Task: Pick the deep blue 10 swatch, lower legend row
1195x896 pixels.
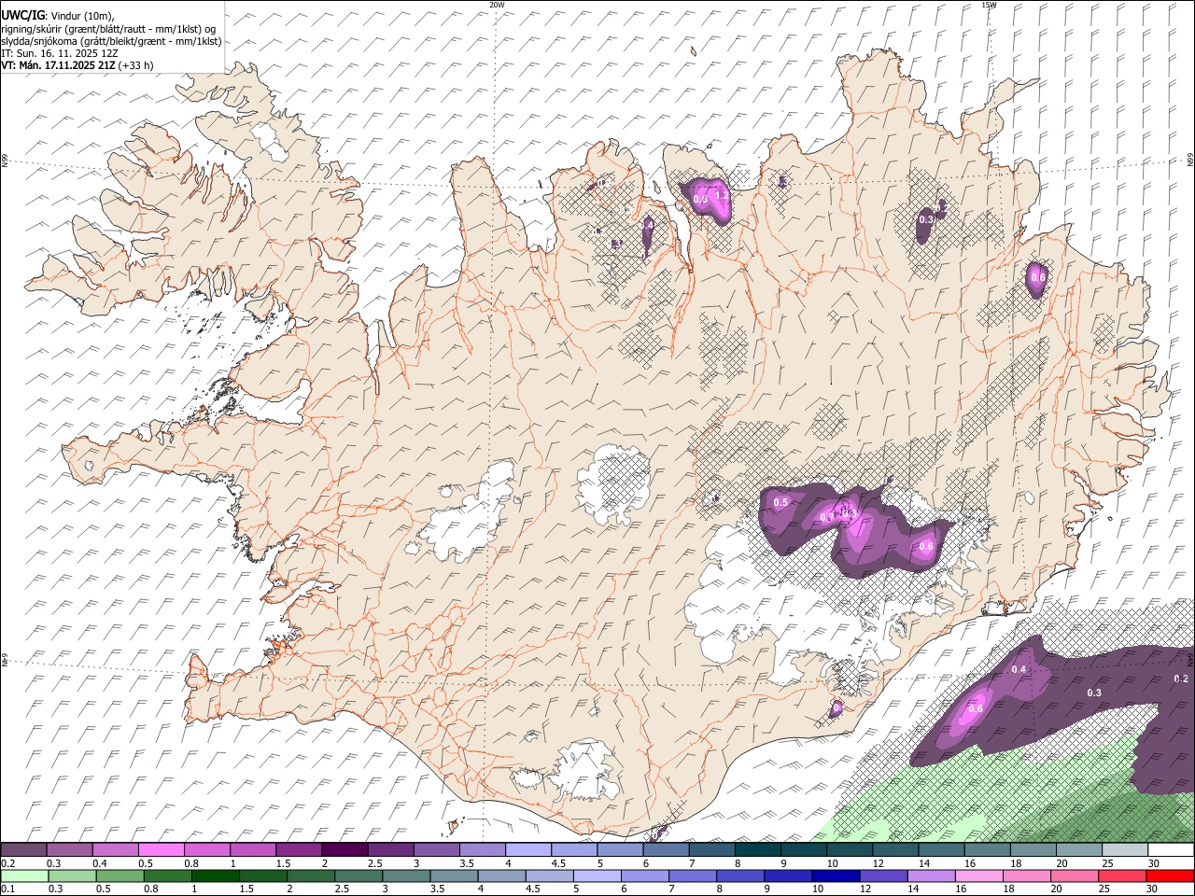Action: coord(836,875)
